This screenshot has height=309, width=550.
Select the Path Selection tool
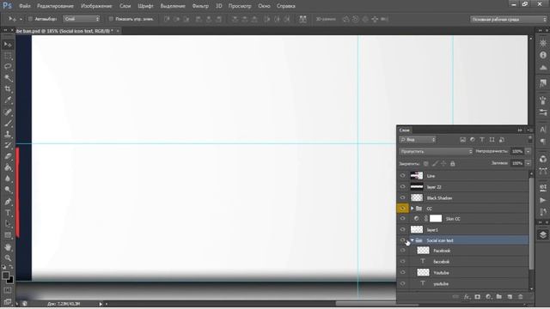8,224
